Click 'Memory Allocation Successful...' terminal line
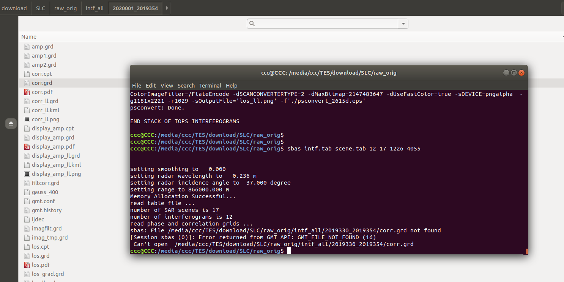This screenshot has width=564, height=282. pyautogui.click(x=183, y=196)
